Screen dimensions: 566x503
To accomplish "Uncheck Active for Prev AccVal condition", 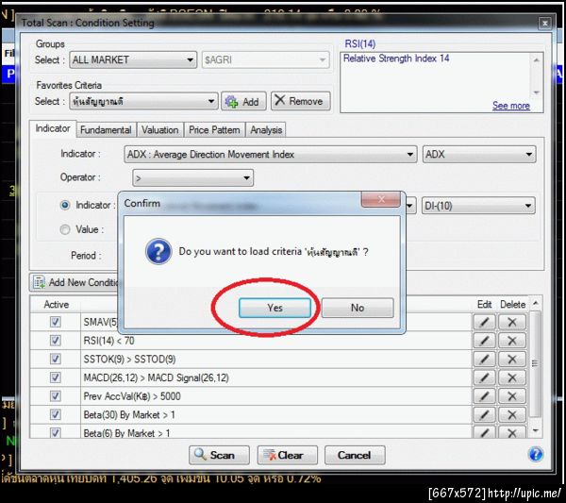I will [56, 396].
